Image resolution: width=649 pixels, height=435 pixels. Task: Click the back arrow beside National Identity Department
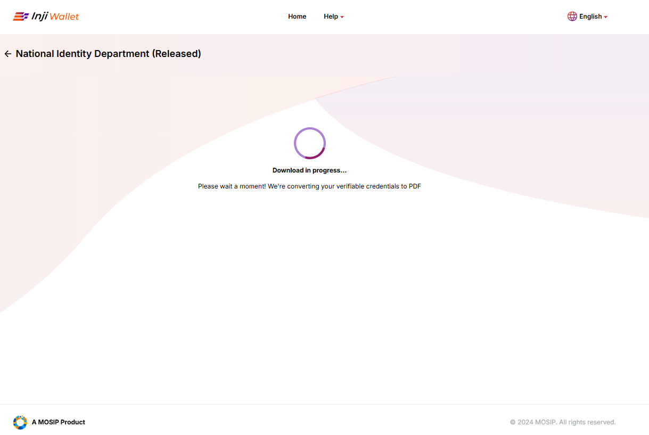coord(7,54)
